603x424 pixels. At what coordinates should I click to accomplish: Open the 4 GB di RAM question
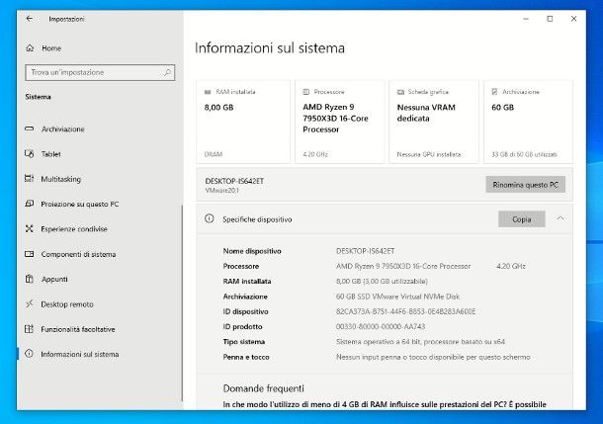[x=385, y=405]
